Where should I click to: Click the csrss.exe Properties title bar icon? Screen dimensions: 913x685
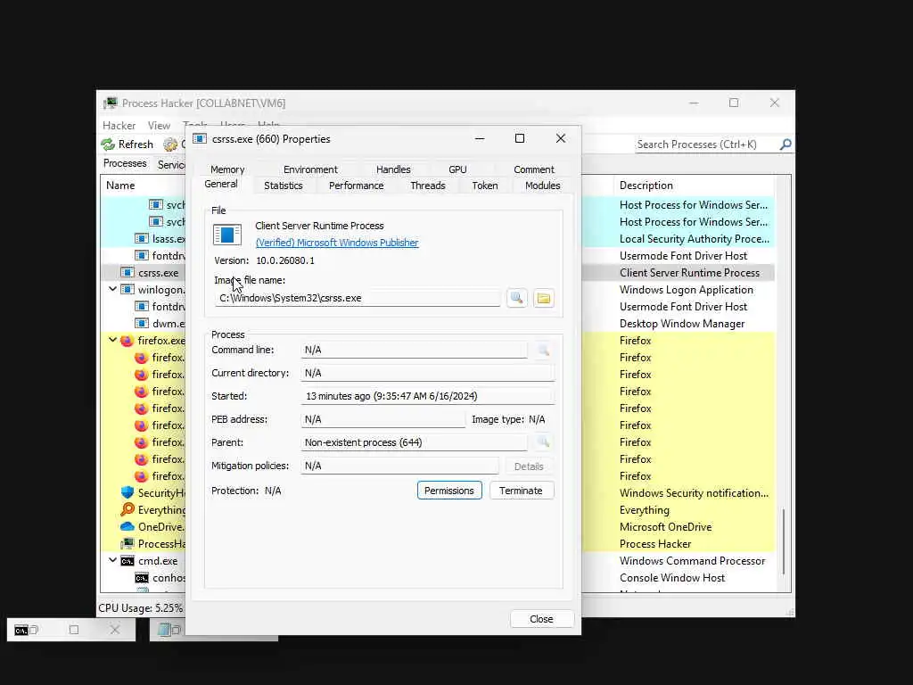click(x=200, y=138)
